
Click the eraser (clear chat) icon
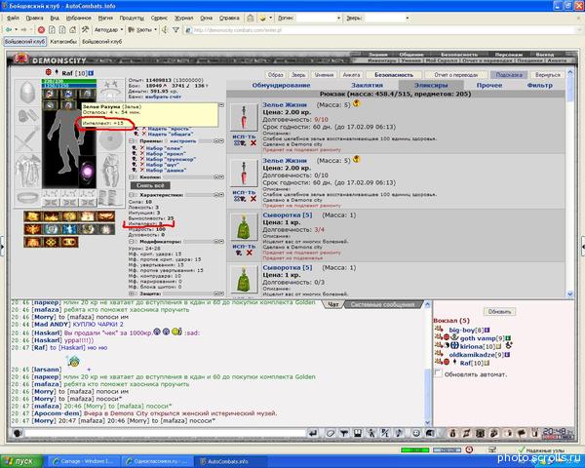coord(331,433)
